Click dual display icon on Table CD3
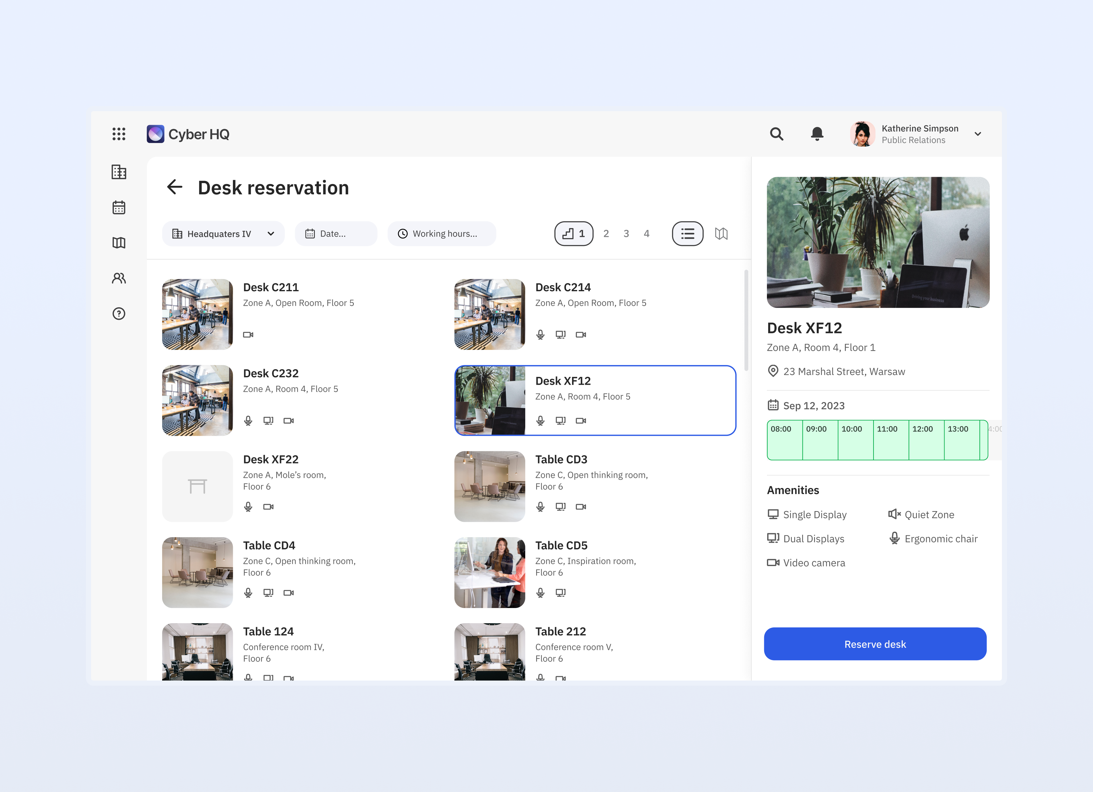Viewport: 1093px width, 792px height. (x=560, y=507)
